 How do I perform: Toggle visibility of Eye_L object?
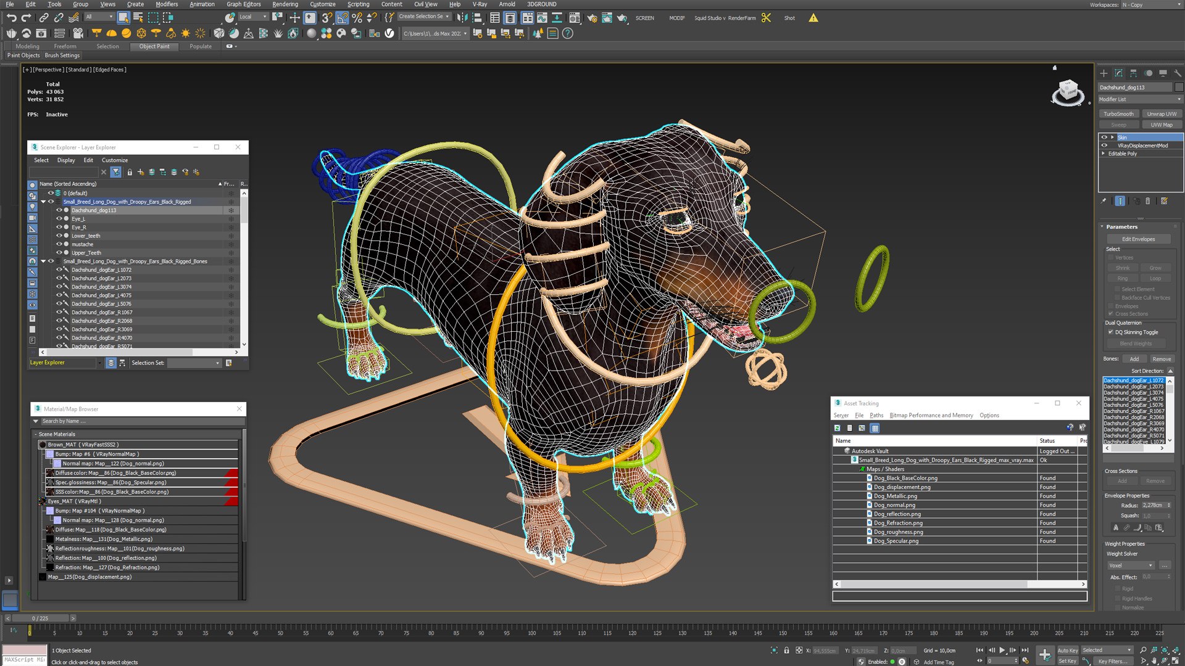coord(59,219)
